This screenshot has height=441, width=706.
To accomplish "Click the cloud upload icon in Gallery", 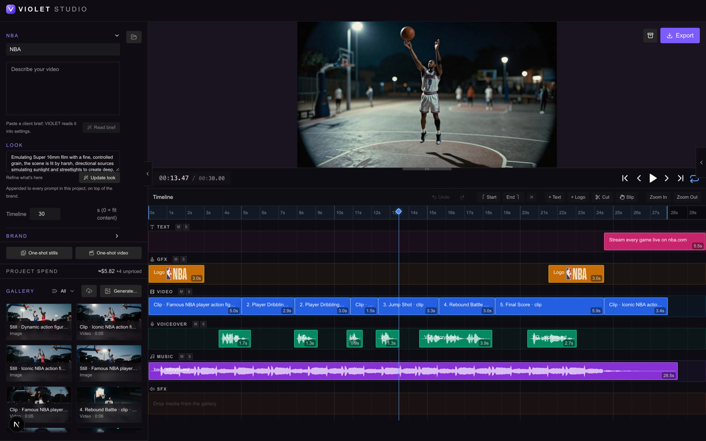I will coord(89,291).
